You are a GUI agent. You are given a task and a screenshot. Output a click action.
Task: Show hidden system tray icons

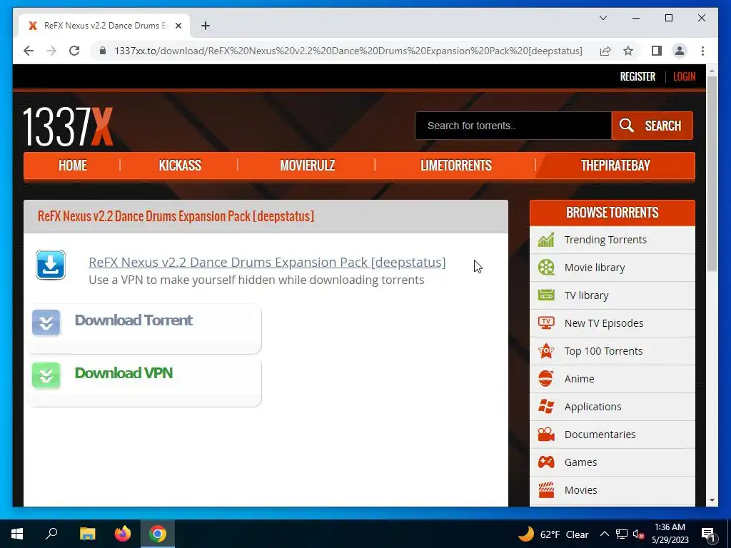pyautogui.click(x=604, y=534)
